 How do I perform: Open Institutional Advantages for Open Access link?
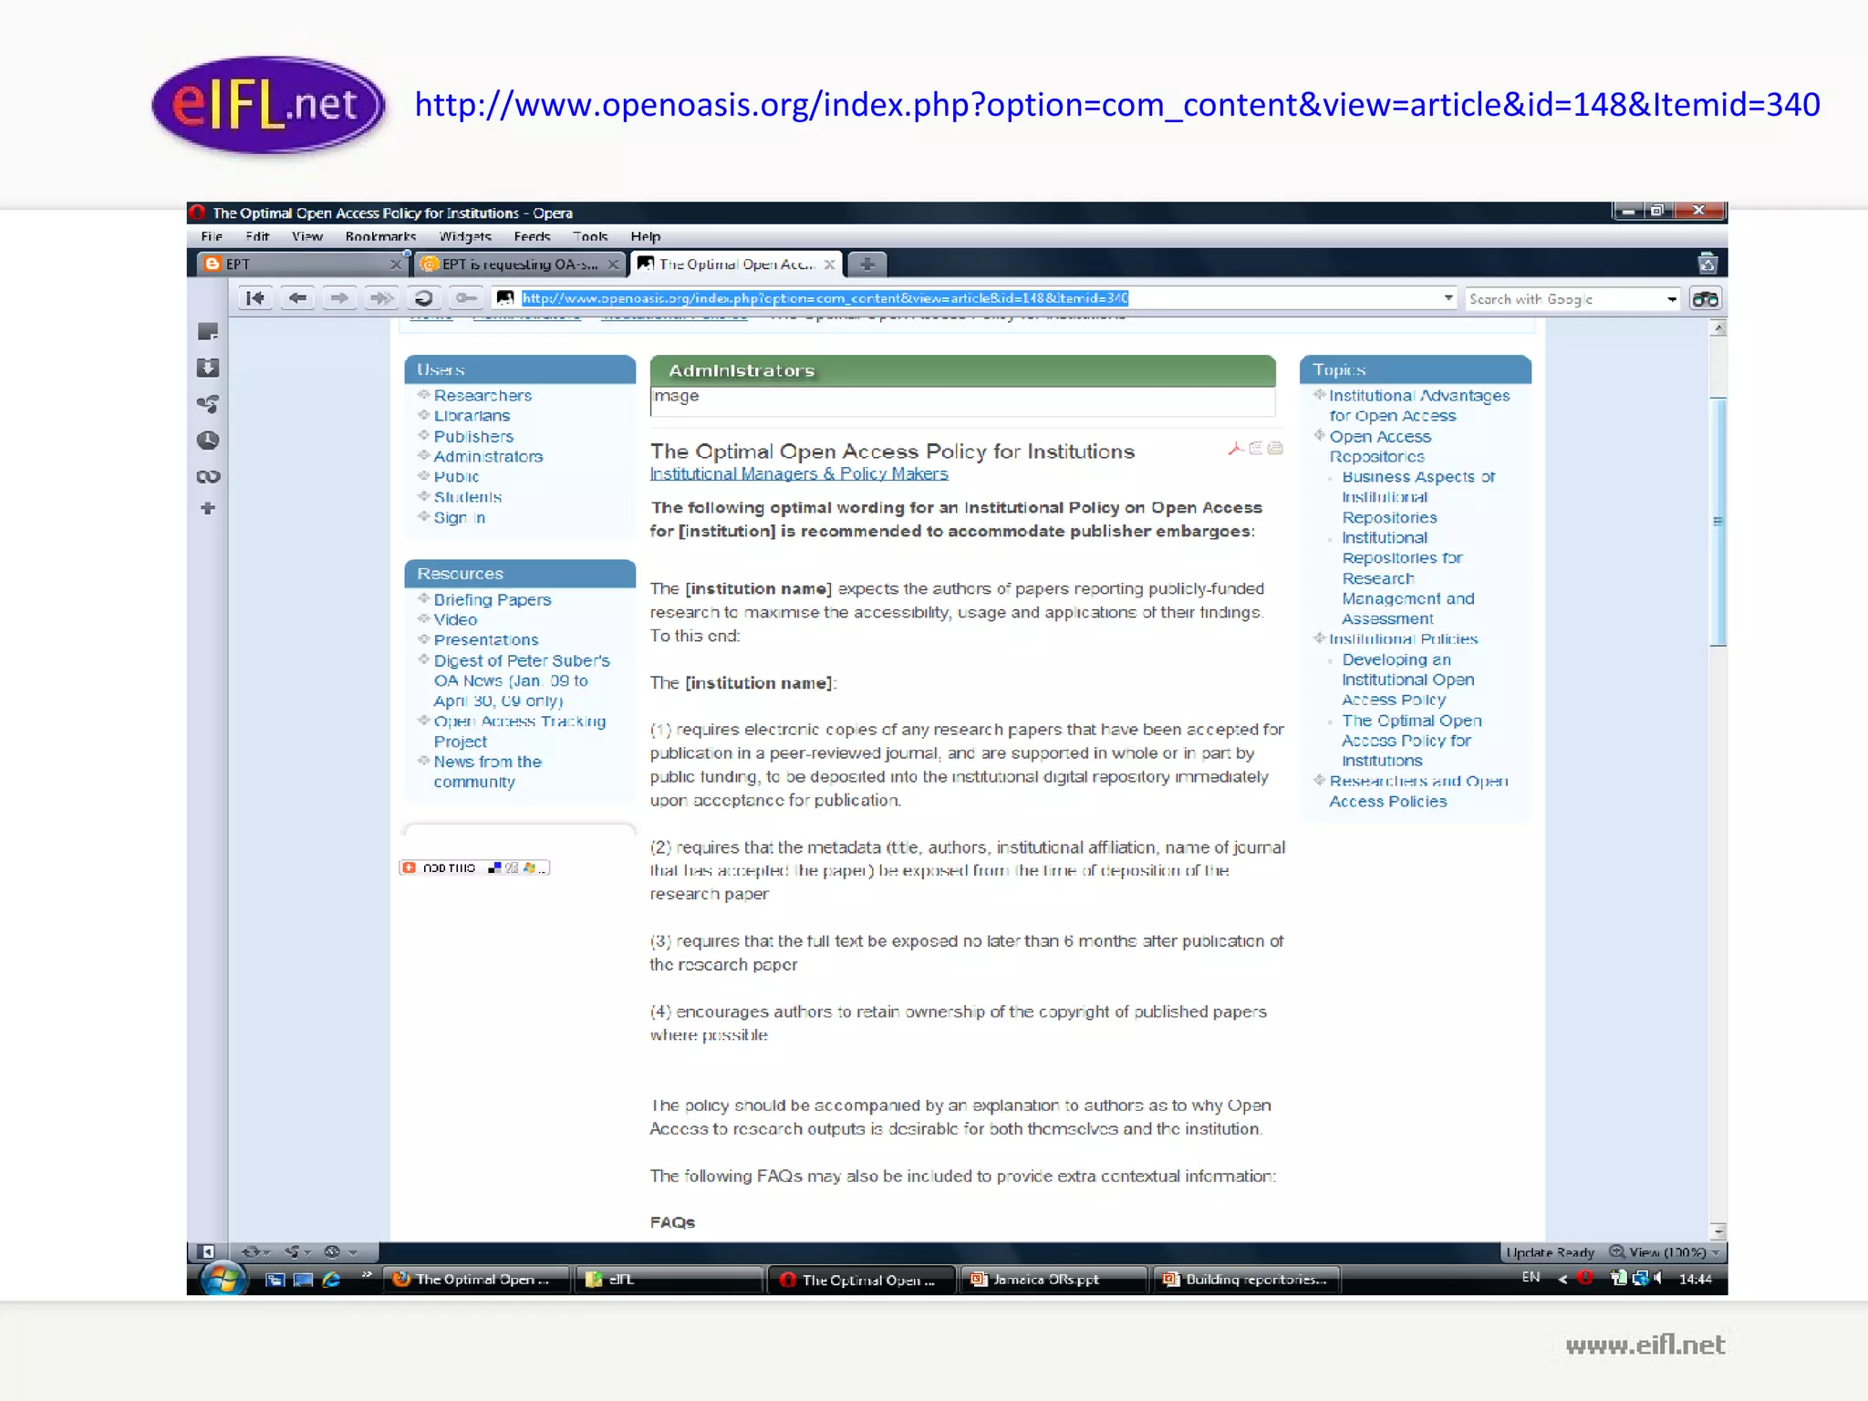coord(1419,405)
